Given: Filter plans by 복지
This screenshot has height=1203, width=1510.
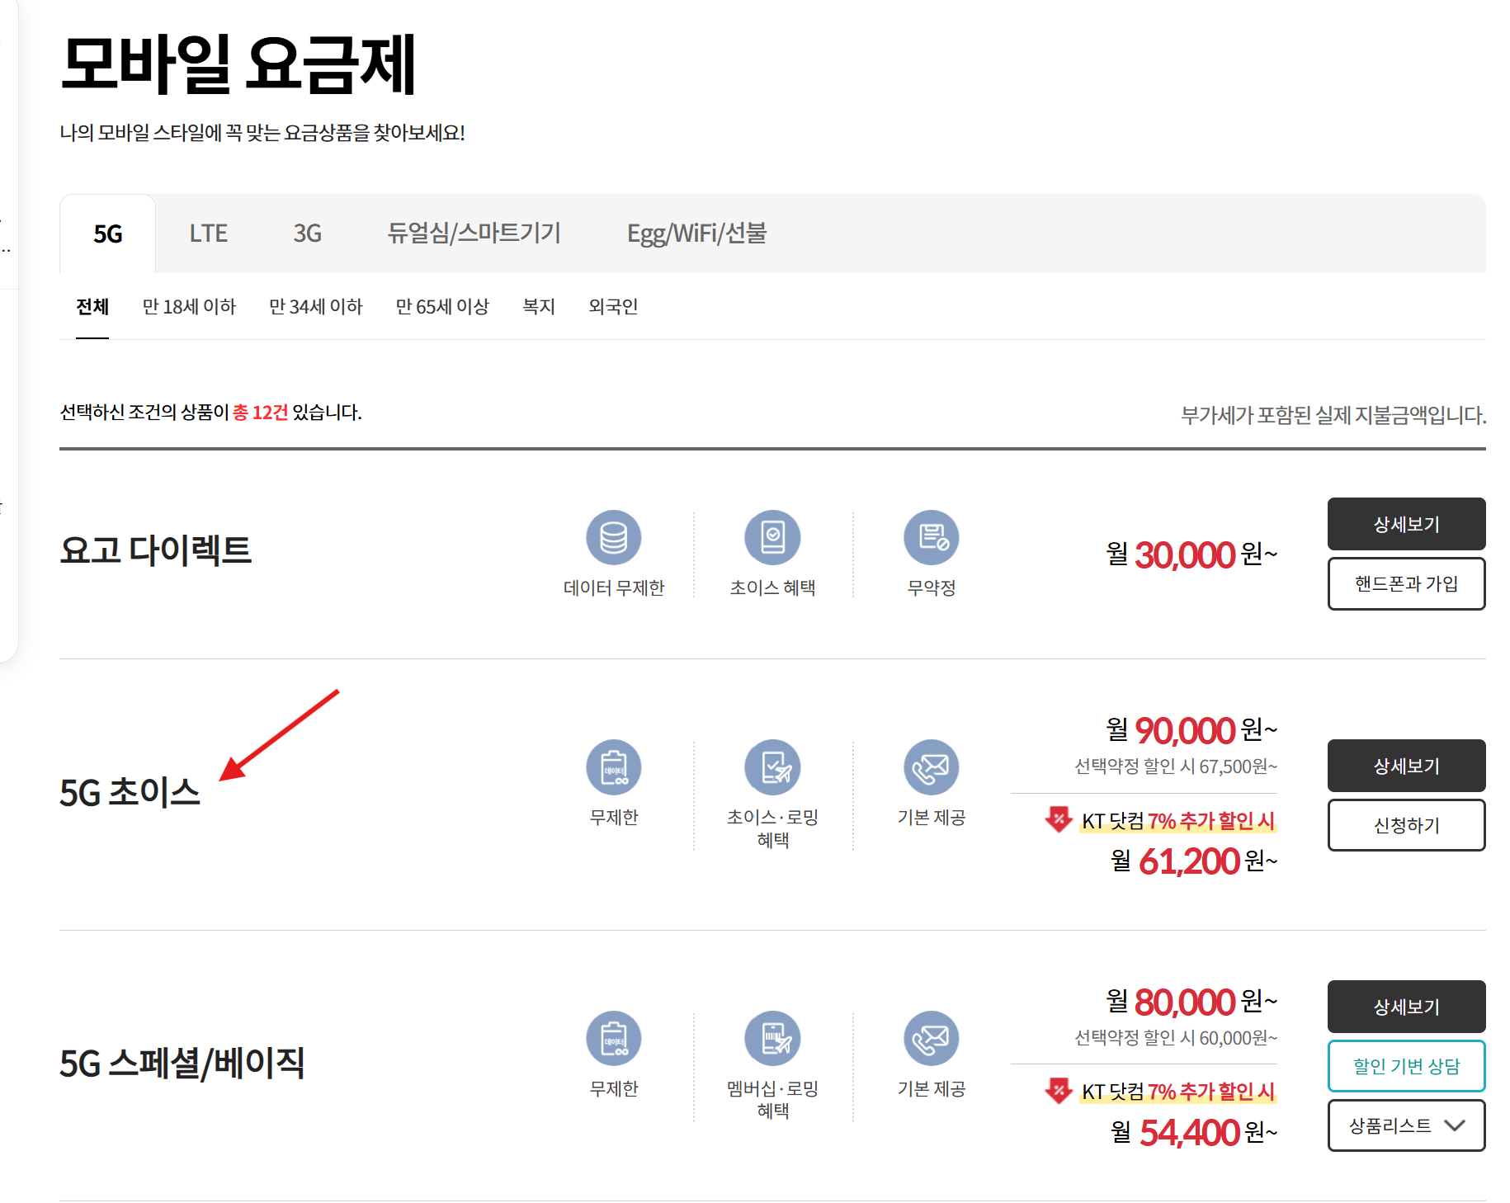Looking at the screenshot, I should (x=539, y=307).
